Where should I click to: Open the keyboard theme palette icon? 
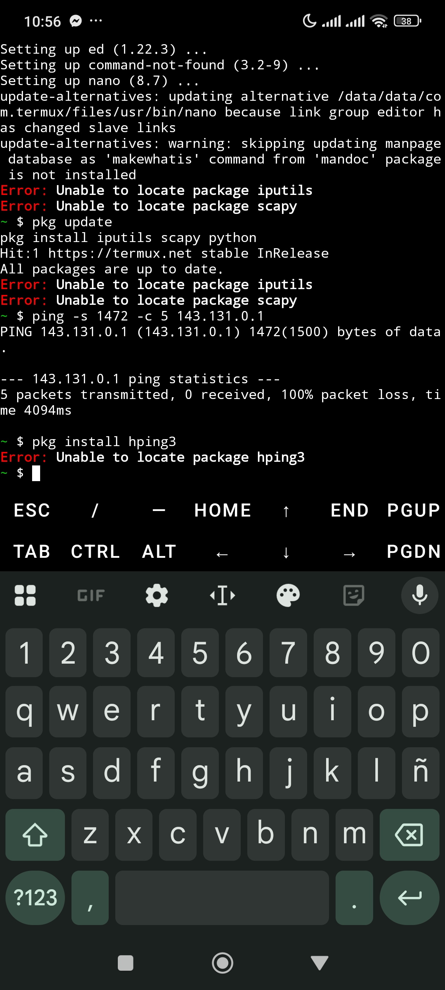tap(289, 595)
